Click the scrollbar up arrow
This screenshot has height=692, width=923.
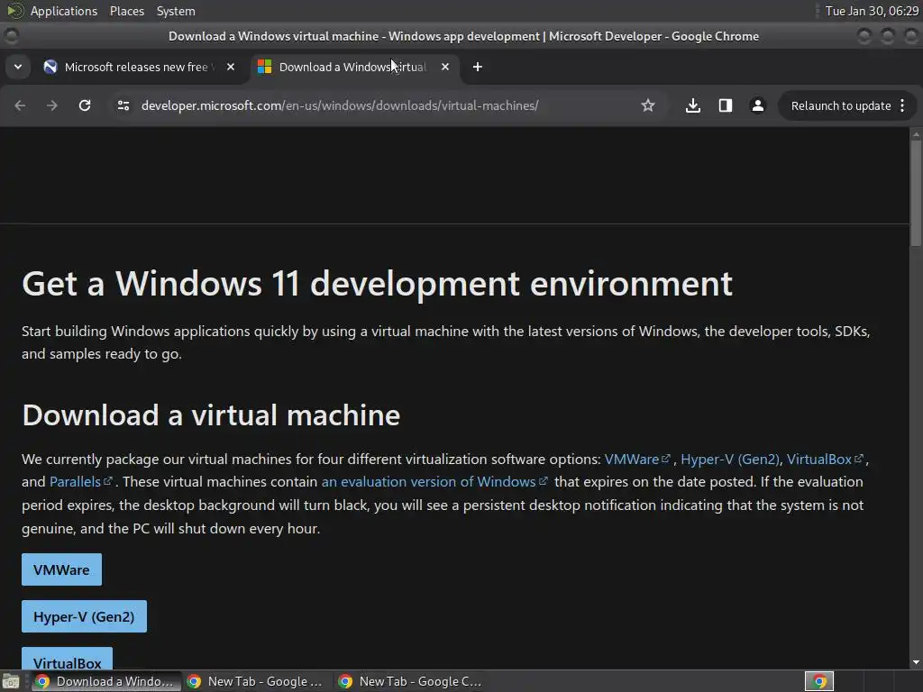pos(916,134)
